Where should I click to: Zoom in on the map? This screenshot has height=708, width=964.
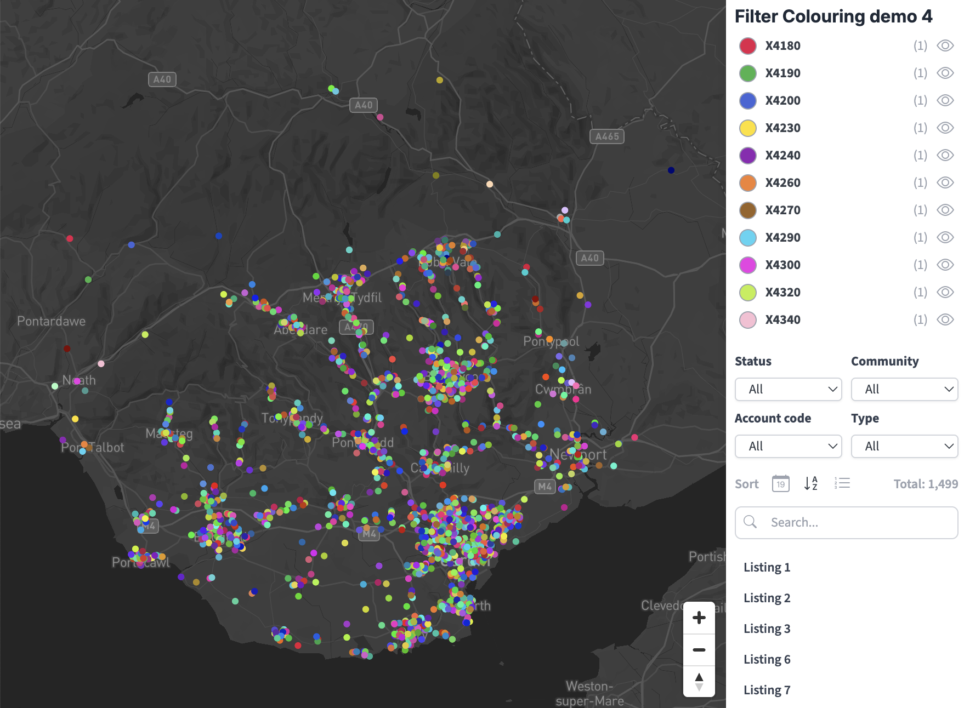pos(699,618)
